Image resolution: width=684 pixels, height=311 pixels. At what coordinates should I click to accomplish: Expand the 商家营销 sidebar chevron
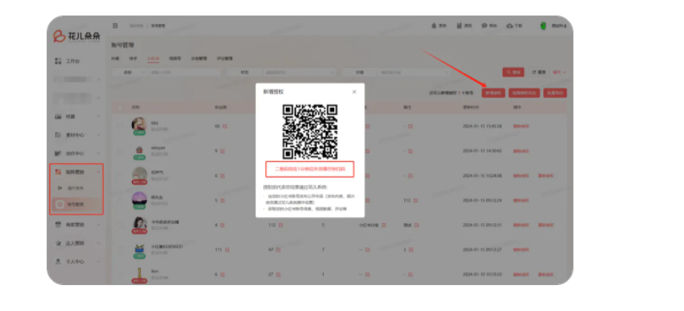[x=98, y=225]
